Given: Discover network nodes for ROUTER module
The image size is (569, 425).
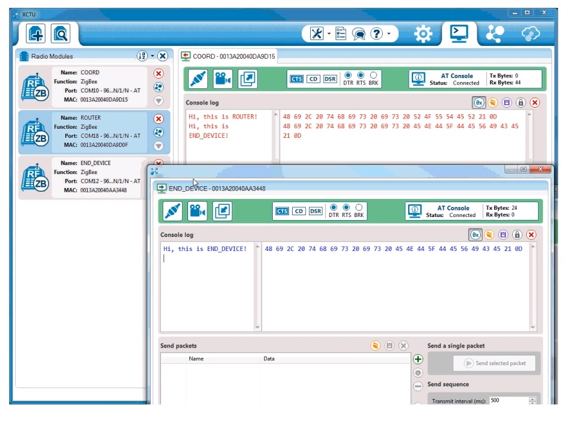Looking at the screenshot, I should pos(158,132).
